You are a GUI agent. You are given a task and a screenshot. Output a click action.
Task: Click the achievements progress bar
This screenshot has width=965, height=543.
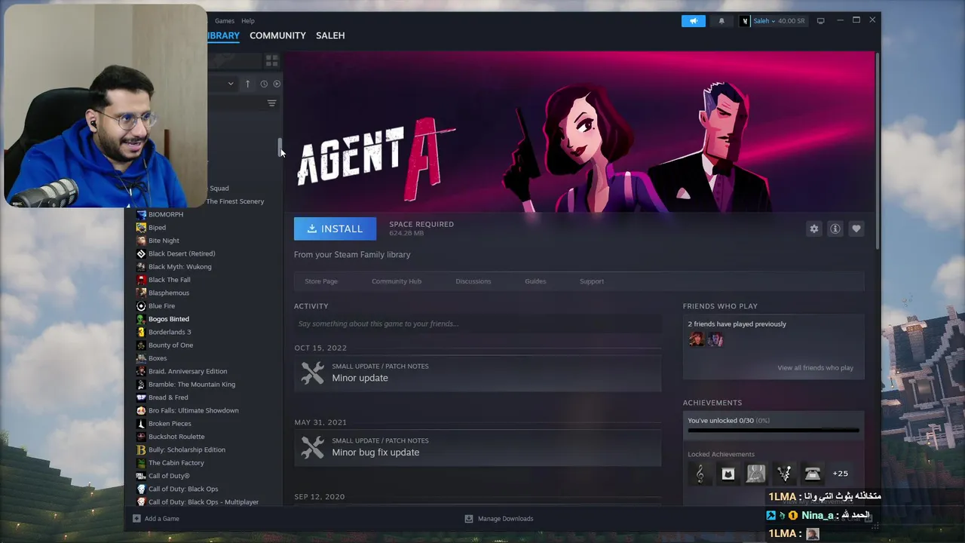click(x=774, y=431)
